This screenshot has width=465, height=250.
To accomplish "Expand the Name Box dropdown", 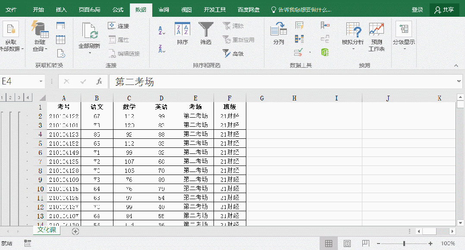I will tap(41, 81).
